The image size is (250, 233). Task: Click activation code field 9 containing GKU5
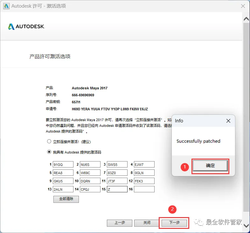[63, 181]
